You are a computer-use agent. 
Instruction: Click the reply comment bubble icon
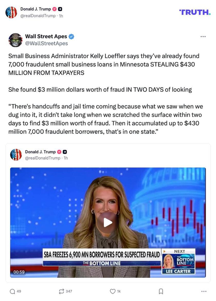point(12,291)
